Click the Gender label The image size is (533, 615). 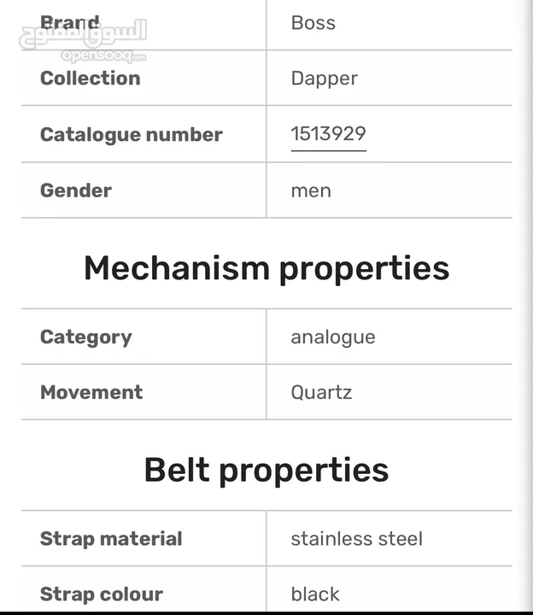76,190
